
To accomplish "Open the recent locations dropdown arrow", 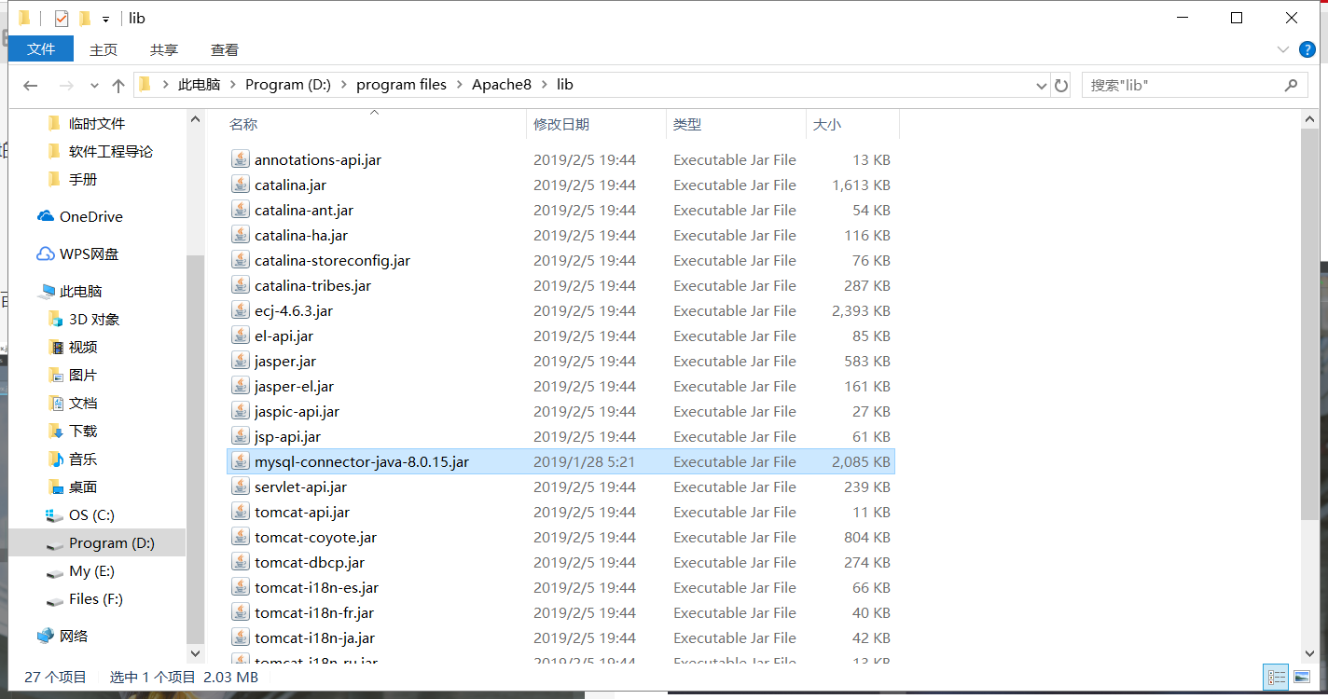I will pos(94,85).
